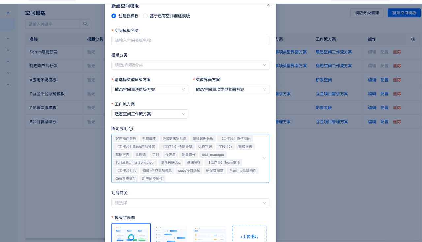Focus the 空间模板名称 input field

(190, 40)
